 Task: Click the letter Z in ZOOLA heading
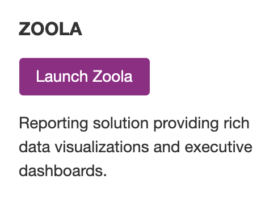point(24,29)
